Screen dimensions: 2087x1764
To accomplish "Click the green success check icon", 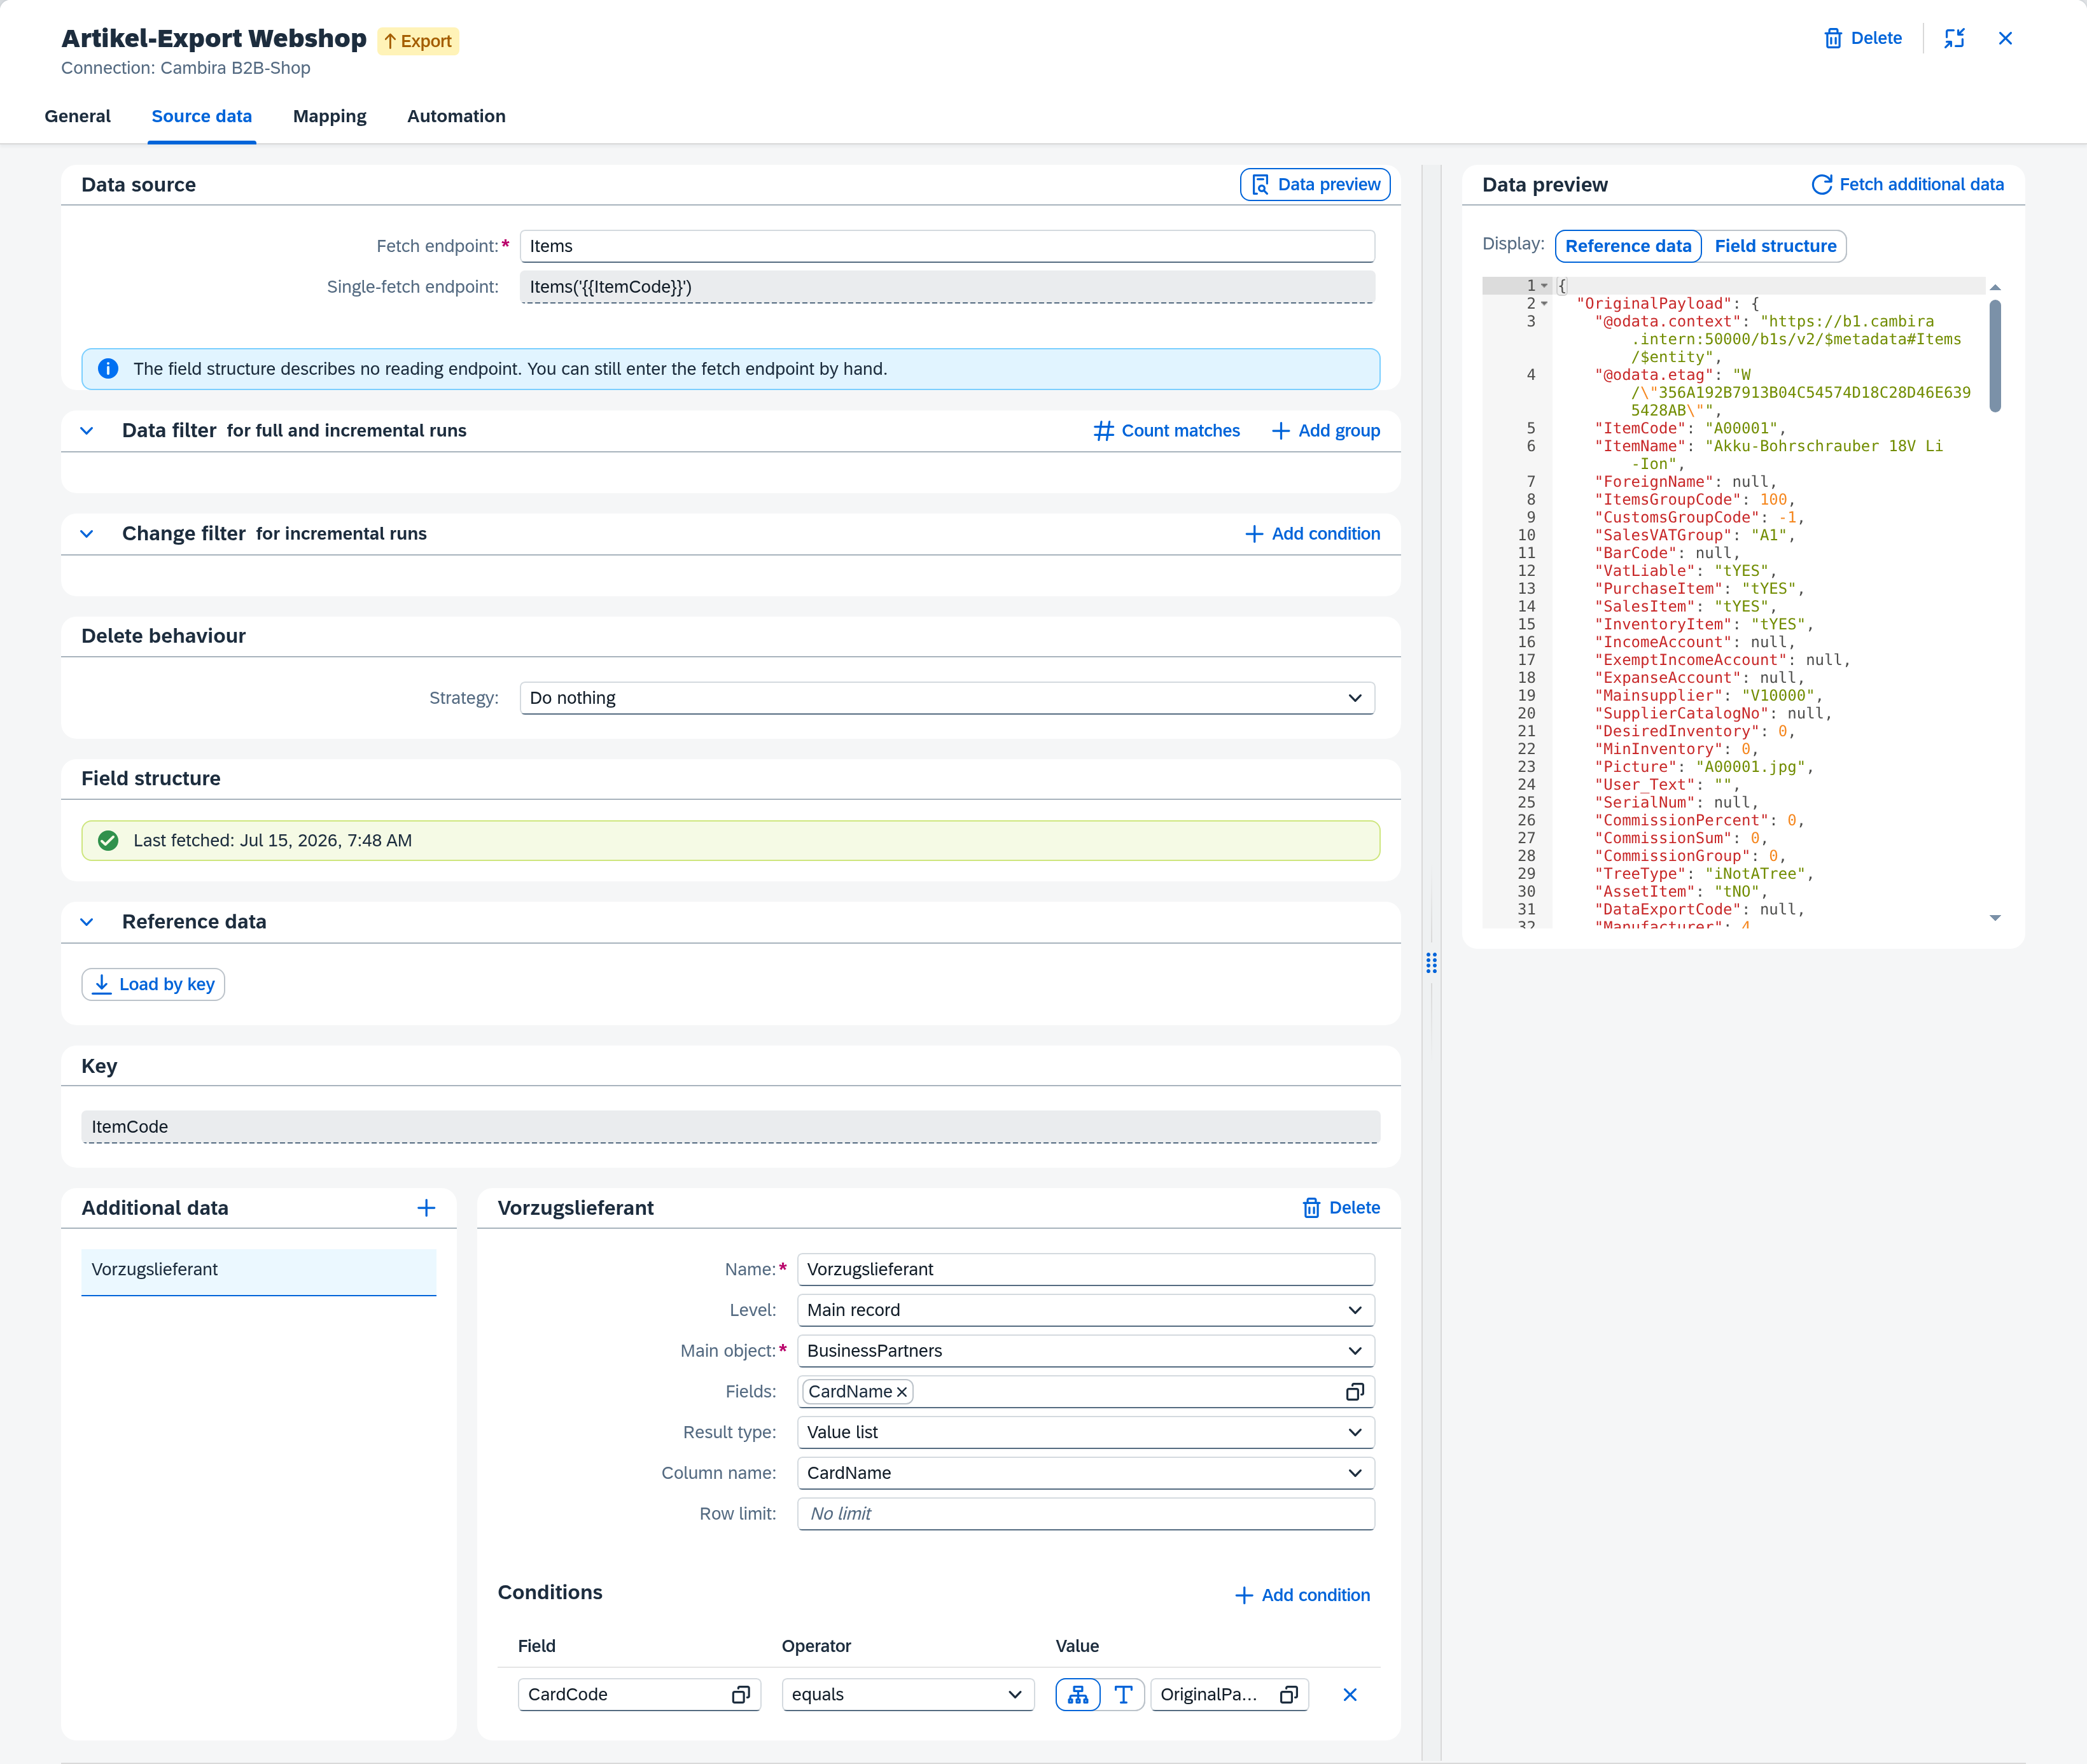I will 108,841.
